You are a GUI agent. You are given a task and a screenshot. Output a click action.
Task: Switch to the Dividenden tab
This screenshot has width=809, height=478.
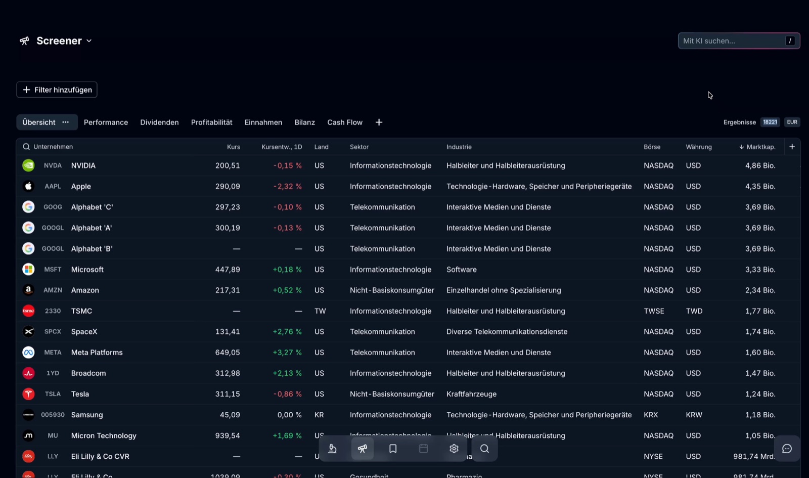tap(159, 122)
